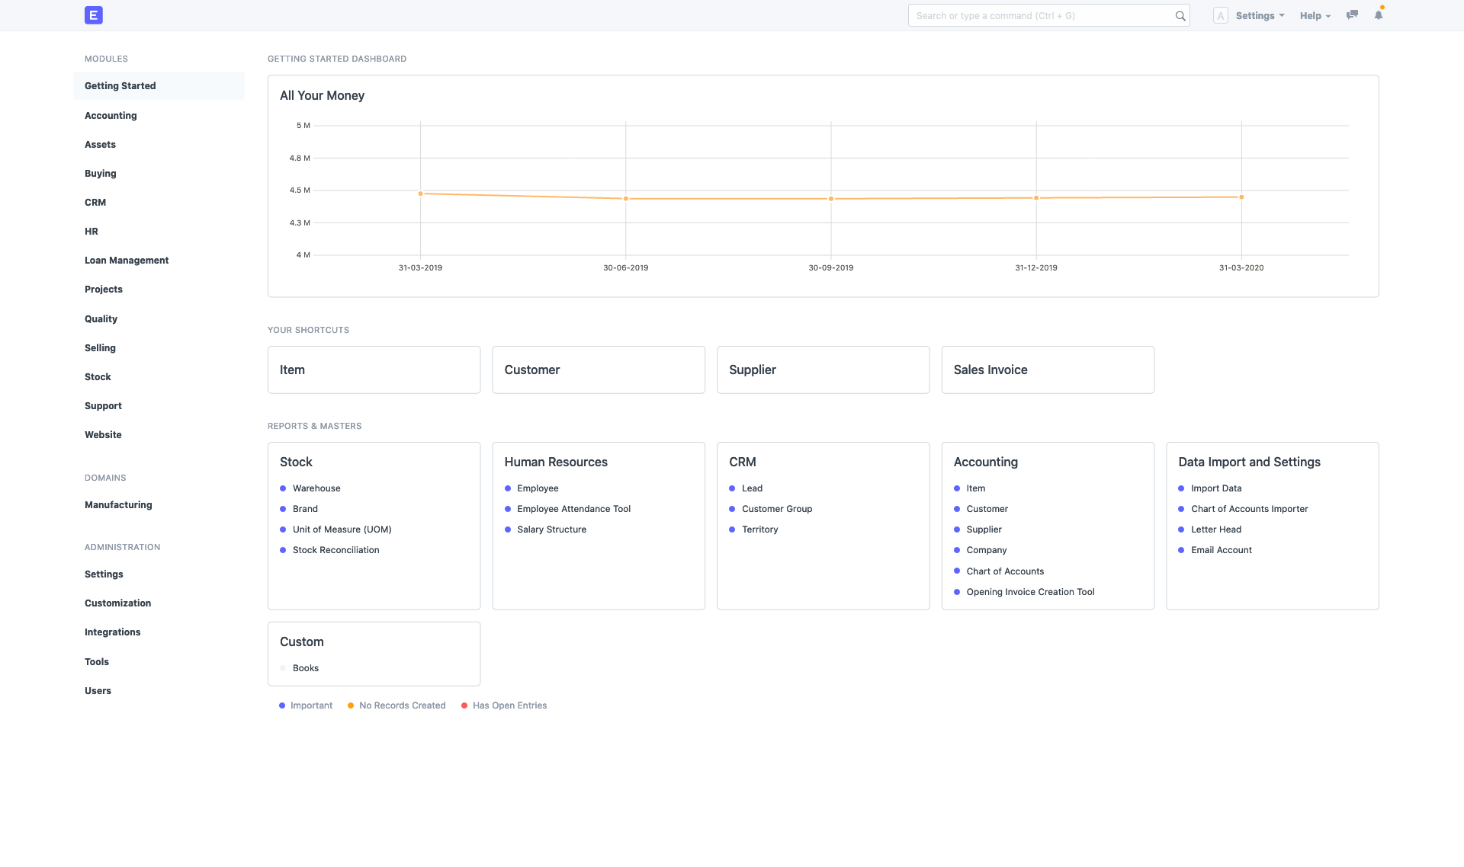Open the Employee Attendance Tool

[573, 509]
